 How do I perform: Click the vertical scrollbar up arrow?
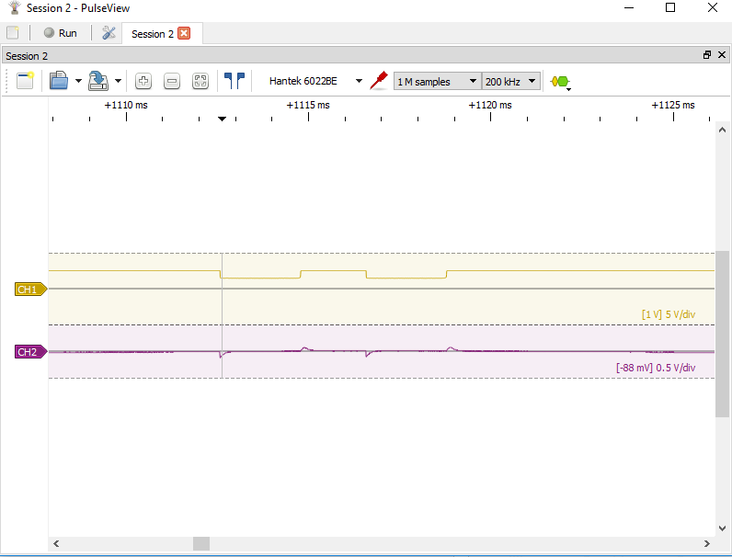(722, 130)
